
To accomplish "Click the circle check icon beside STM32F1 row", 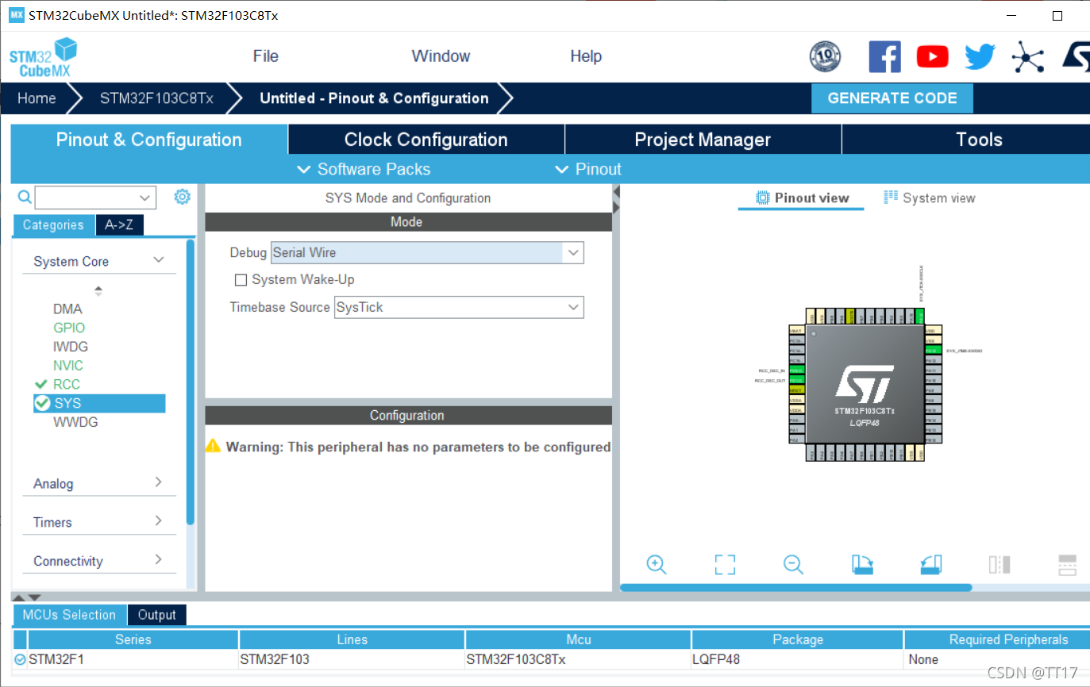I will click(20, 659).
